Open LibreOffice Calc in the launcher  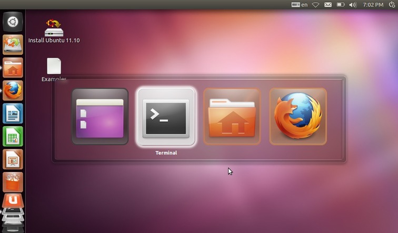click(x=13, y=136)
